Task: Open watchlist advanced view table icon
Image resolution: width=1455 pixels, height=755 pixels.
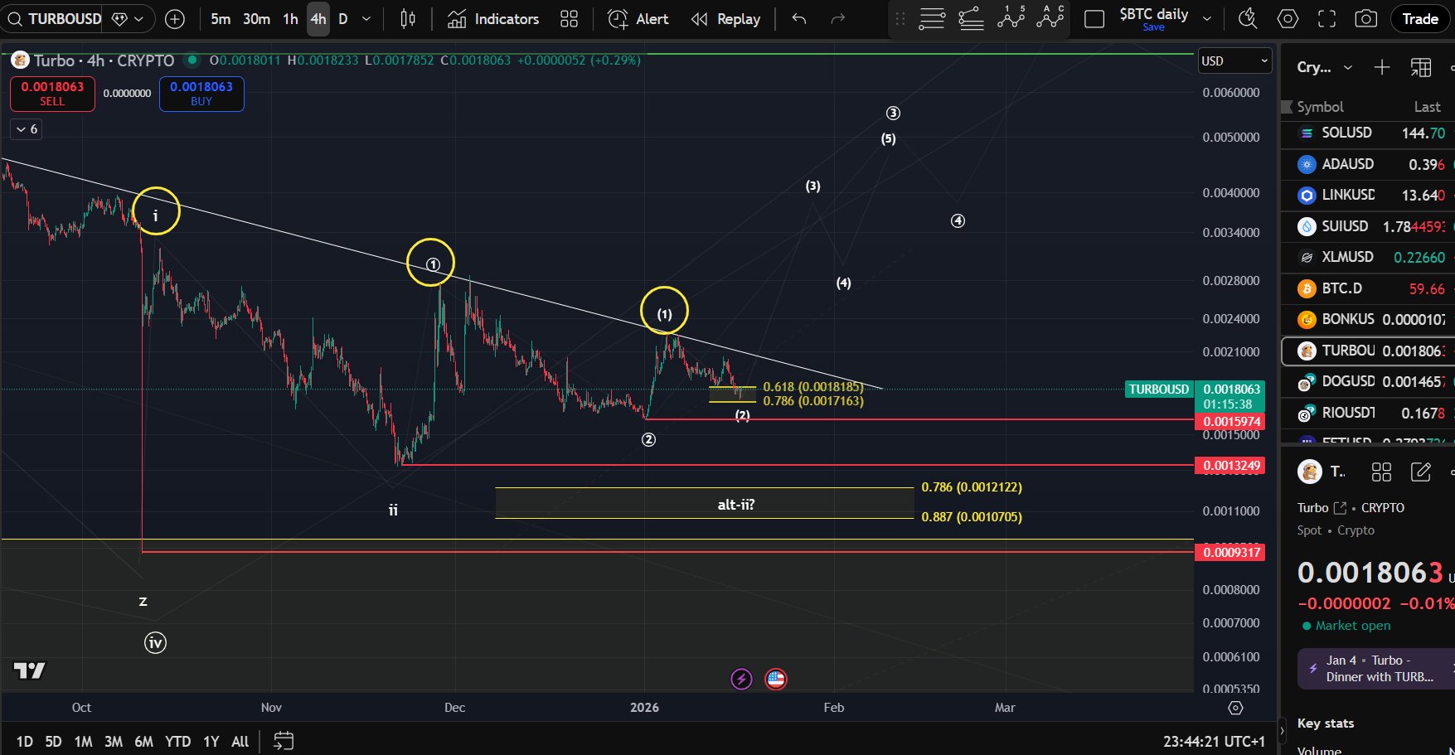Action: [1421, 67]
